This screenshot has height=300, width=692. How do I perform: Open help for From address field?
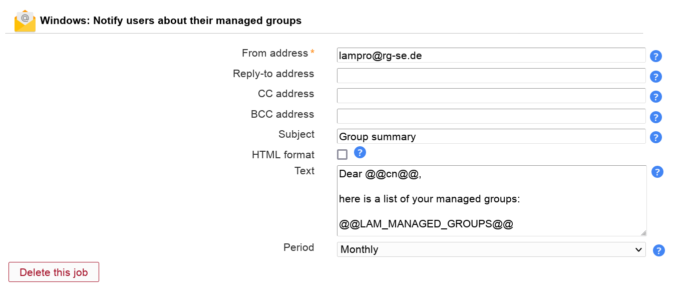655,56
